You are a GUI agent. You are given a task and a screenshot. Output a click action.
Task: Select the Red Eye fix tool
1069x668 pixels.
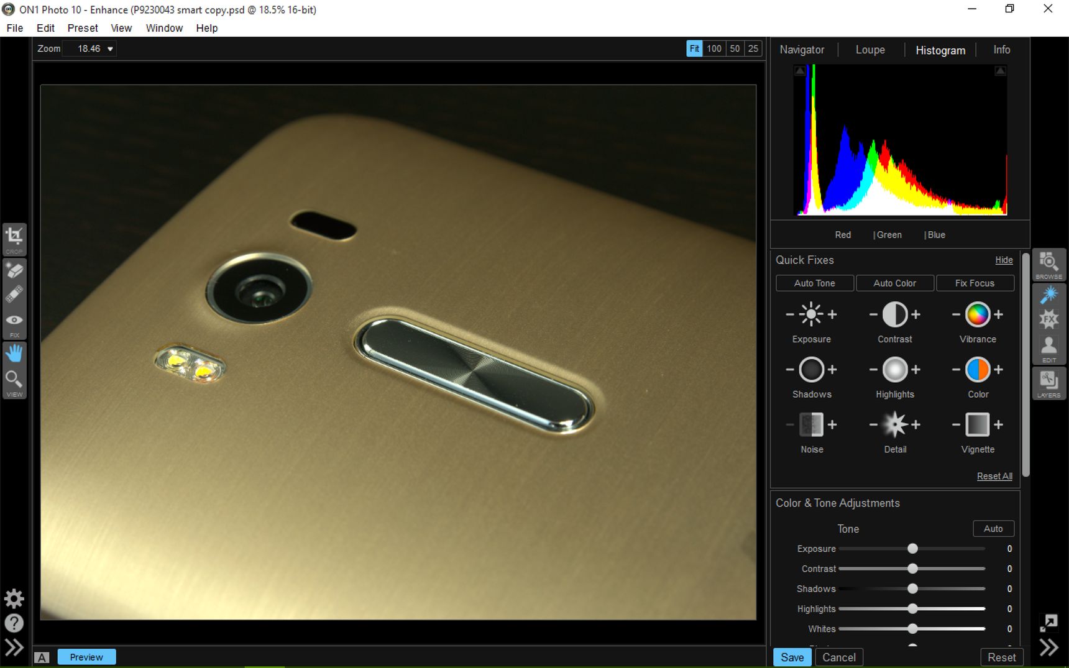pos(14,320)
